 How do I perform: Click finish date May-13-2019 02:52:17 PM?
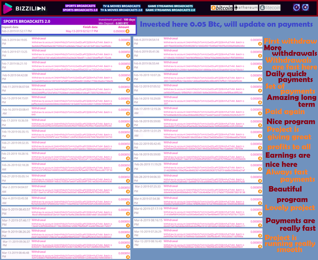coord(82,31)
